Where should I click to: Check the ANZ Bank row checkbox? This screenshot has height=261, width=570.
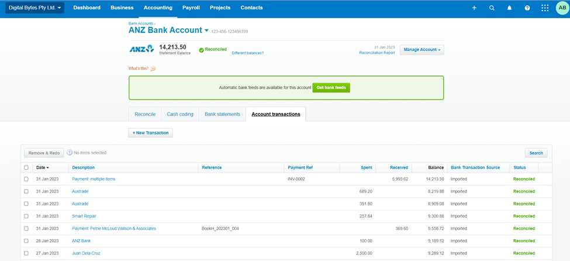26,241
